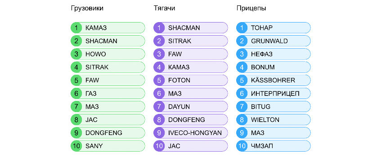Click the green number 1 badge beside КАМАЗ
This screenshot has height=167, width=377.
(x=76, y=28)
